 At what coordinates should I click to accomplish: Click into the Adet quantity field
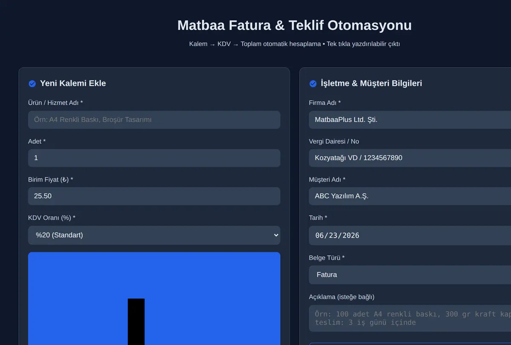click(154, 158)
